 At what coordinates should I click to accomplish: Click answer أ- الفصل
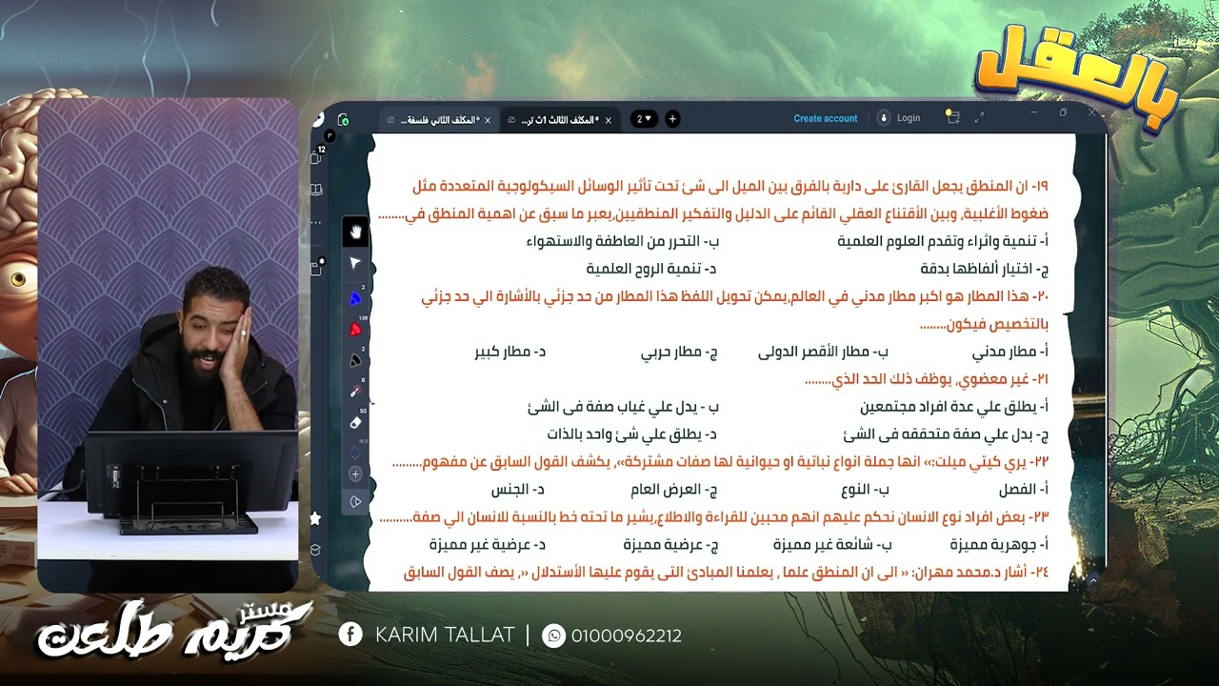[1024, 490]
